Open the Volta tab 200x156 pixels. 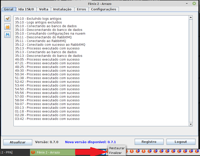[x=44, y=9]
